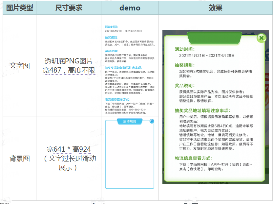Click the 【查快递】 link in the green popup
The image size is (273, 204).
point(194,169)
